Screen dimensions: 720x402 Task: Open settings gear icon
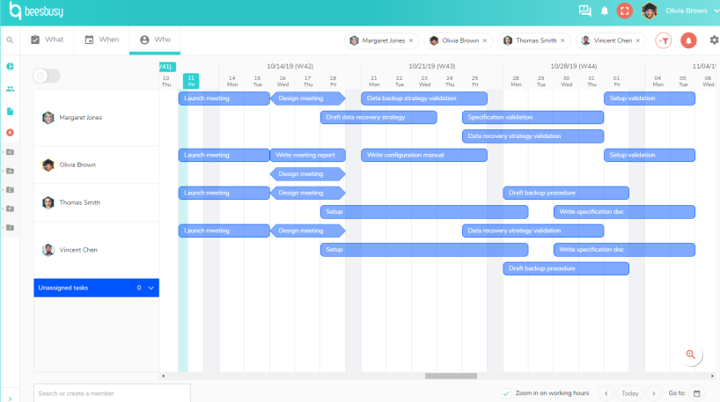pyautogui.click(x=714, y=40)
